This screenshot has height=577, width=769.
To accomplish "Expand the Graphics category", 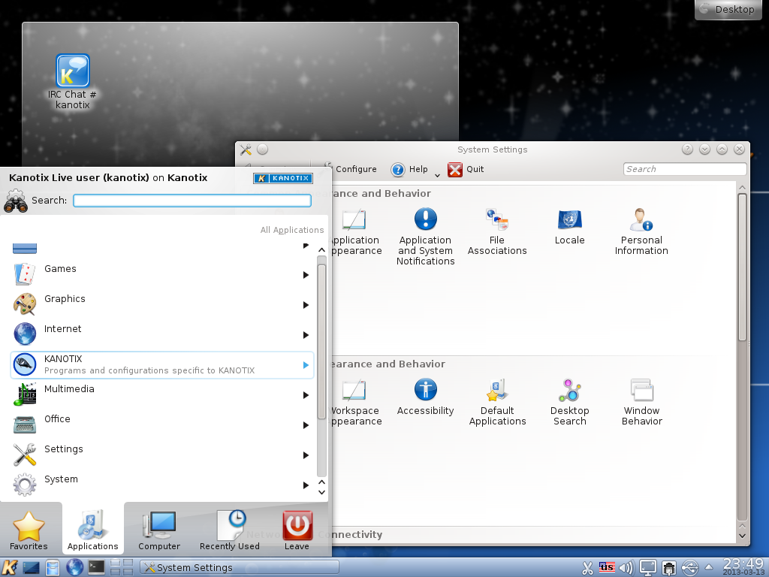I will 162,304.
